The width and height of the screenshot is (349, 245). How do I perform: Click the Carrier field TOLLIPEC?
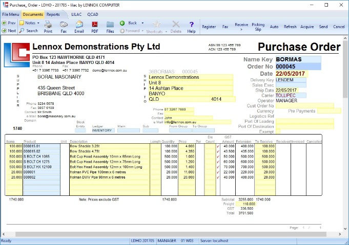click(x=291, y=96)
